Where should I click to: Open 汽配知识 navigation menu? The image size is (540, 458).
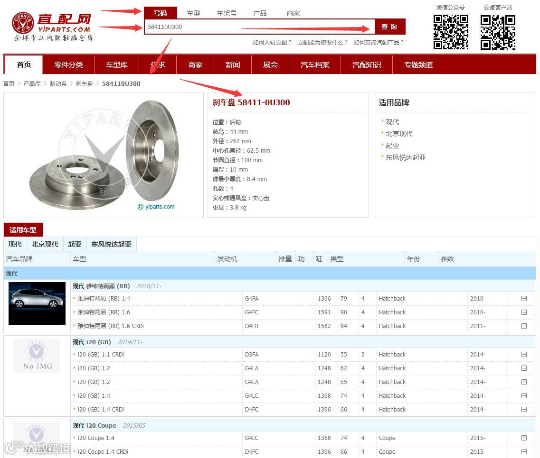tap(367, 64)
